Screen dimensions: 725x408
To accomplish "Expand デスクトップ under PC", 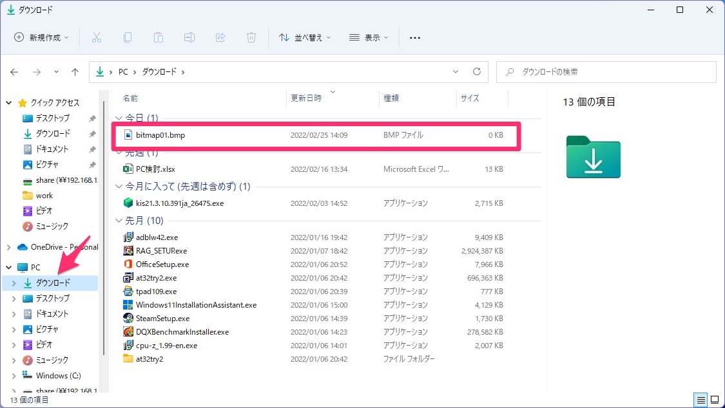I will (x=14, y=299).
